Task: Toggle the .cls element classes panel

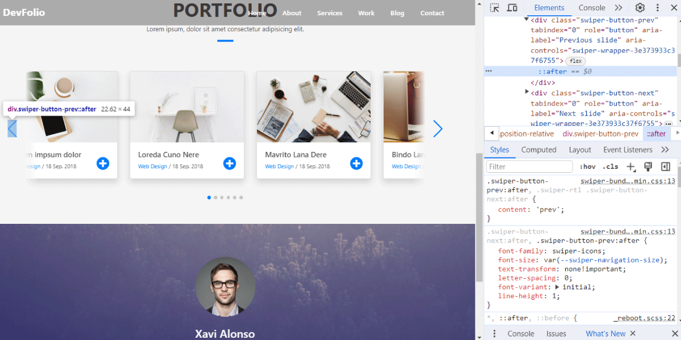Action: (611, 167)
